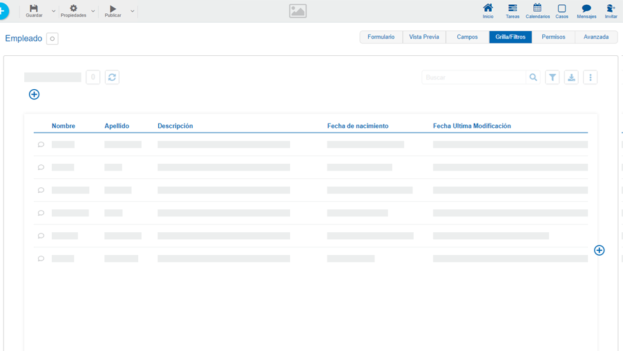Go to Inicio home icon
The height and width of the screenshot is (351, 623).
tap(488, 8)
